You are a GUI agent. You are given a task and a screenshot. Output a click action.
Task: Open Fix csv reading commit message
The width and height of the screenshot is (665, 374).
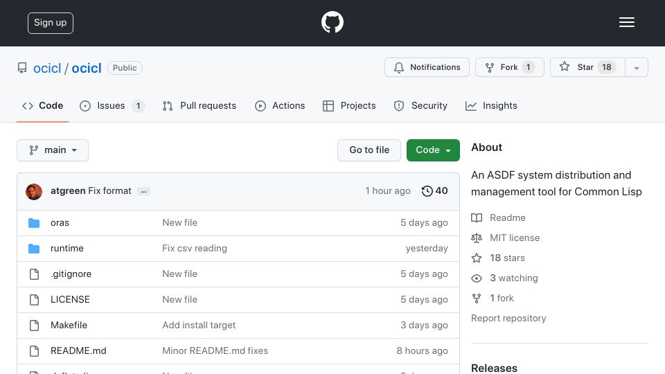tap(195, 248)
